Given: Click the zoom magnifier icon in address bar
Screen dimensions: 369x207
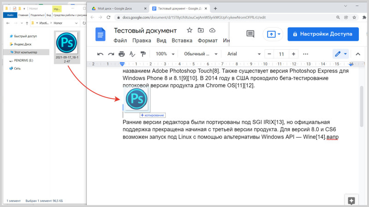Looking at the screenshot, I should click(338, 17).
